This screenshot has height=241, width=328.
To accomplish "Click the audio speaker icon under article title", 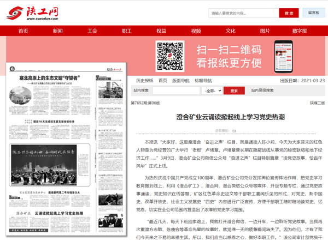I will (234, 131).
